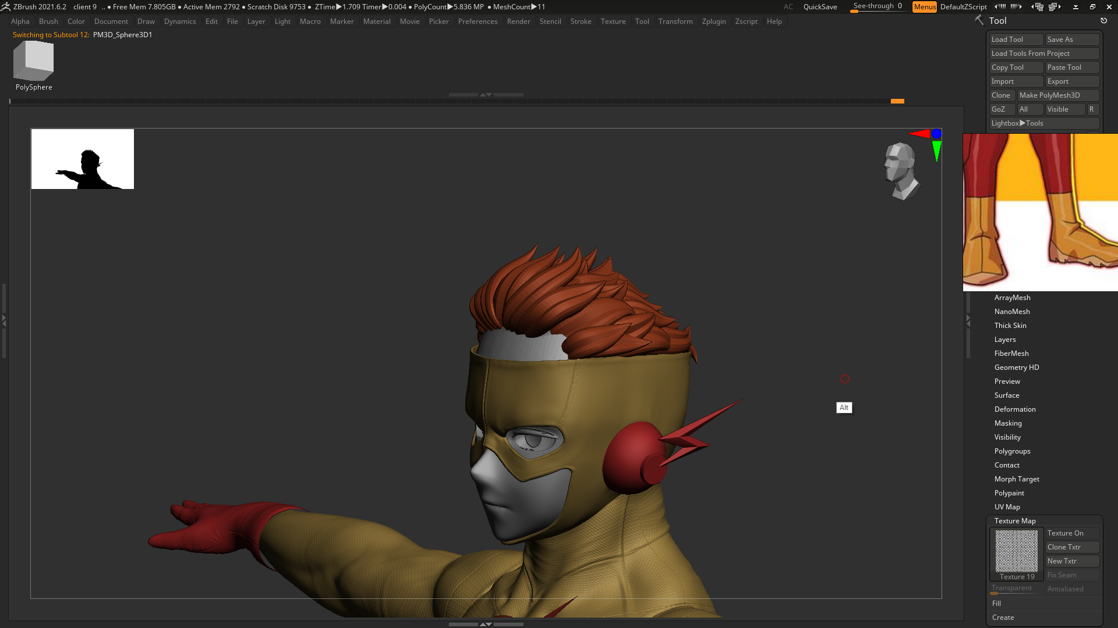Adjust the See-through slider

point(878,7)
